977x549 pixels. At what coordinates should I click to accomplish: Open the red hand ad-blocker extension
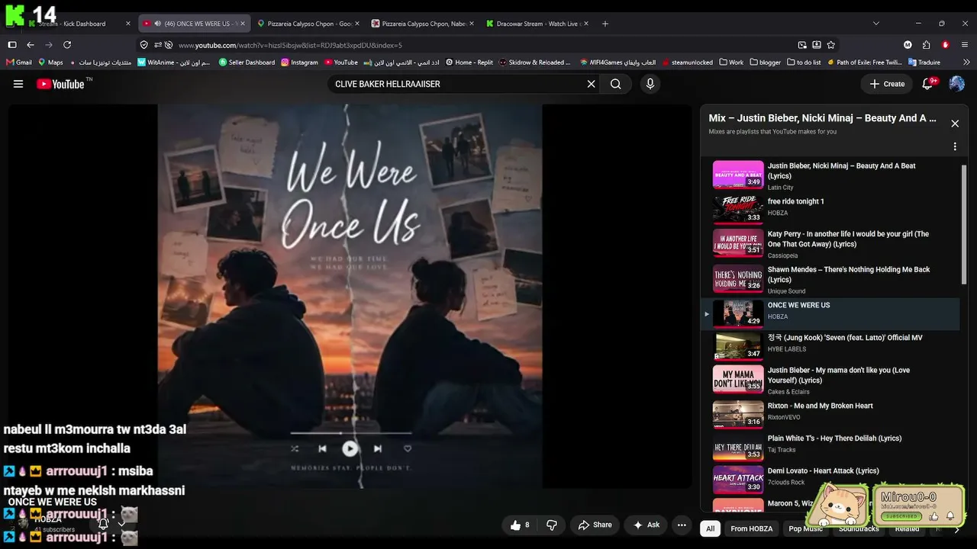(x=946, y=45)
